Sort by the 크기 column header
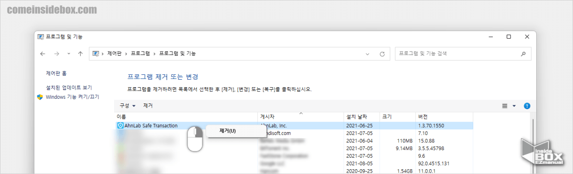Viewport: 573px width, 174px height. pos(398,117)
